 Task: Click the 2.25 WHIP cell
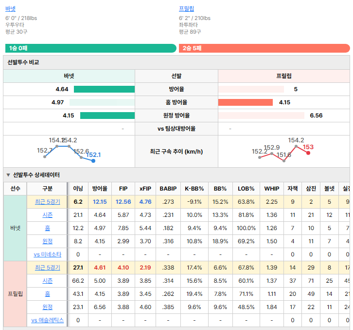[272, 202]
